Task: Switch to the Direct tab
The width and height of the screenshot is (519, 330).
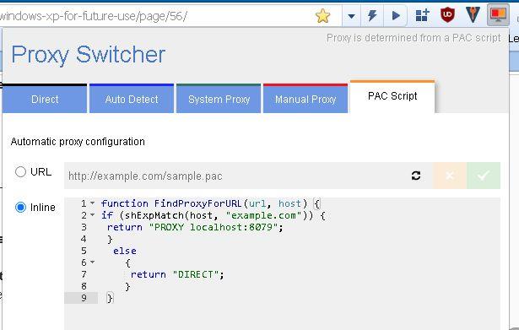Action: tap(45, 99)
